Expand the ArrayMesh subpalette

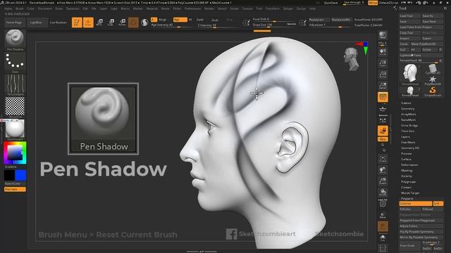click(x=409, y=114)
